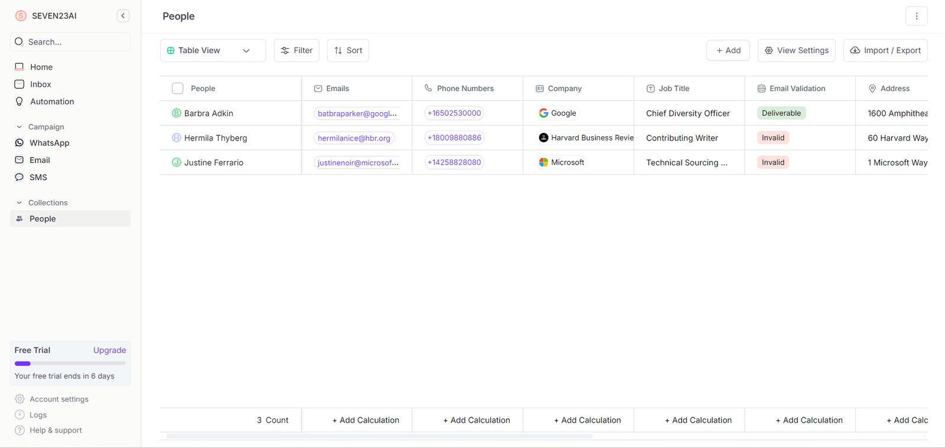The width and height of the screenshot is (945, 448).
Task: Click the WhatsApp campaign icon
Action: click(19, 143)
